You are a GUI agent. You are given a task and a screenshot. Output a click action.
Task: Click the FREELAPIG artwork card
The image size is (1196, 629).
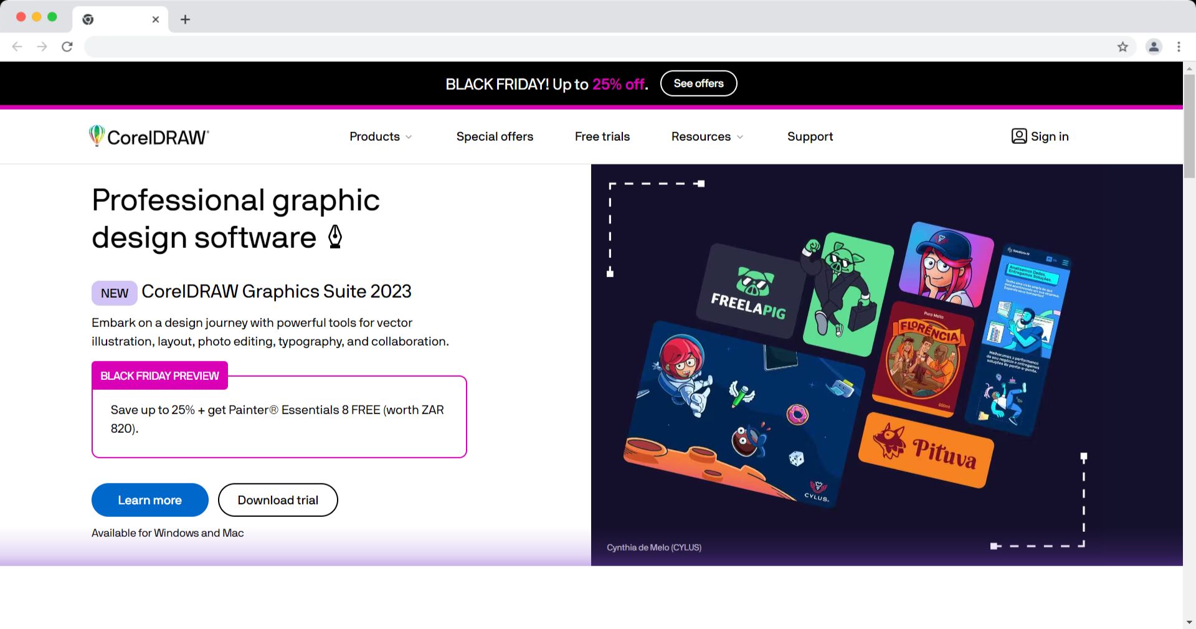click(749, 291)
